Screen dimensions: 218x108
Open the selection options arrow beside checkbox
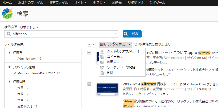[x=94, y=45]
